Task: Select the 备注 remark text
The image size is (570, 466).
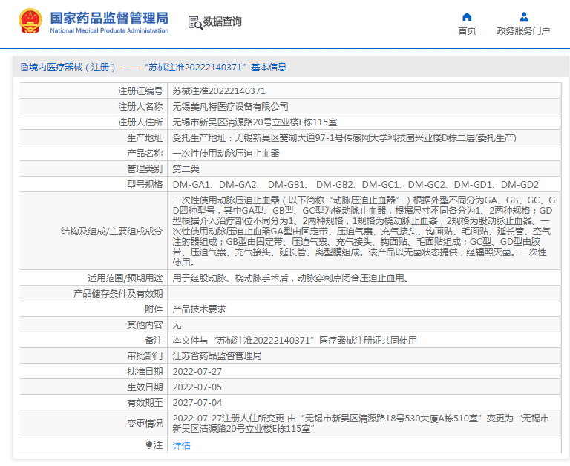Action: [295, 341]
